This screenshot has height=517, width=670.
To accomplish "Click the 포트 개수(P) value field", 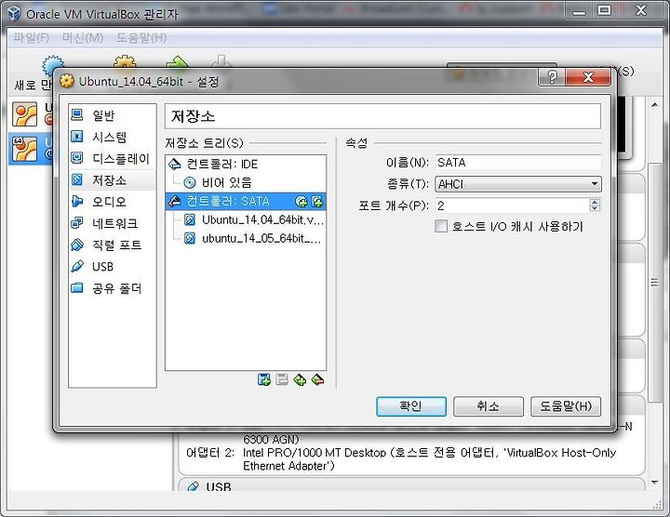I will point(512,205).
